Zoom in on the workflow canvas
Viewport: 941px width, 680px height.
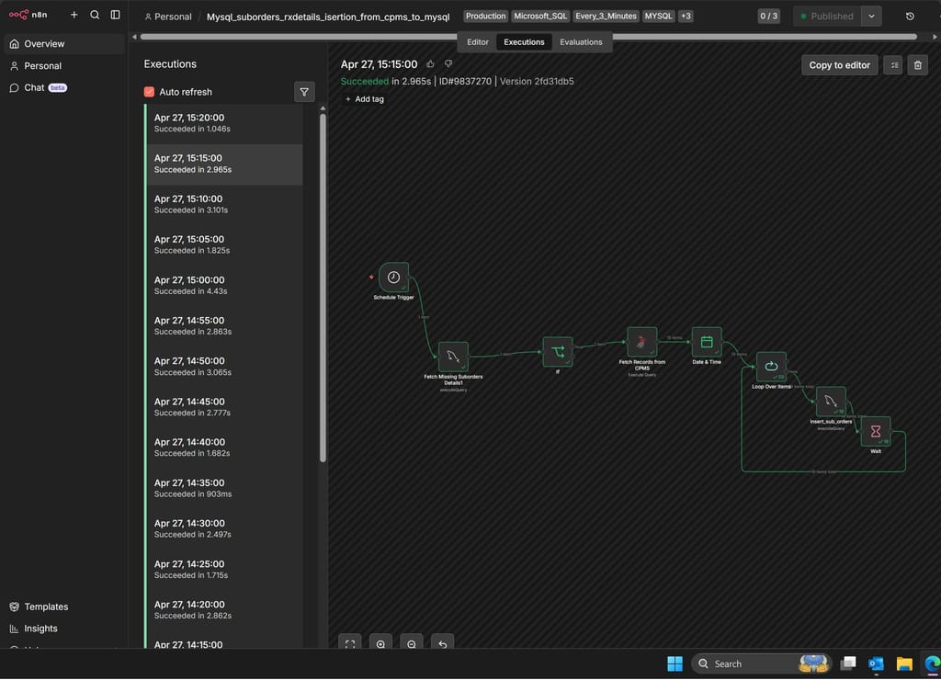click(x=380, y=644)
